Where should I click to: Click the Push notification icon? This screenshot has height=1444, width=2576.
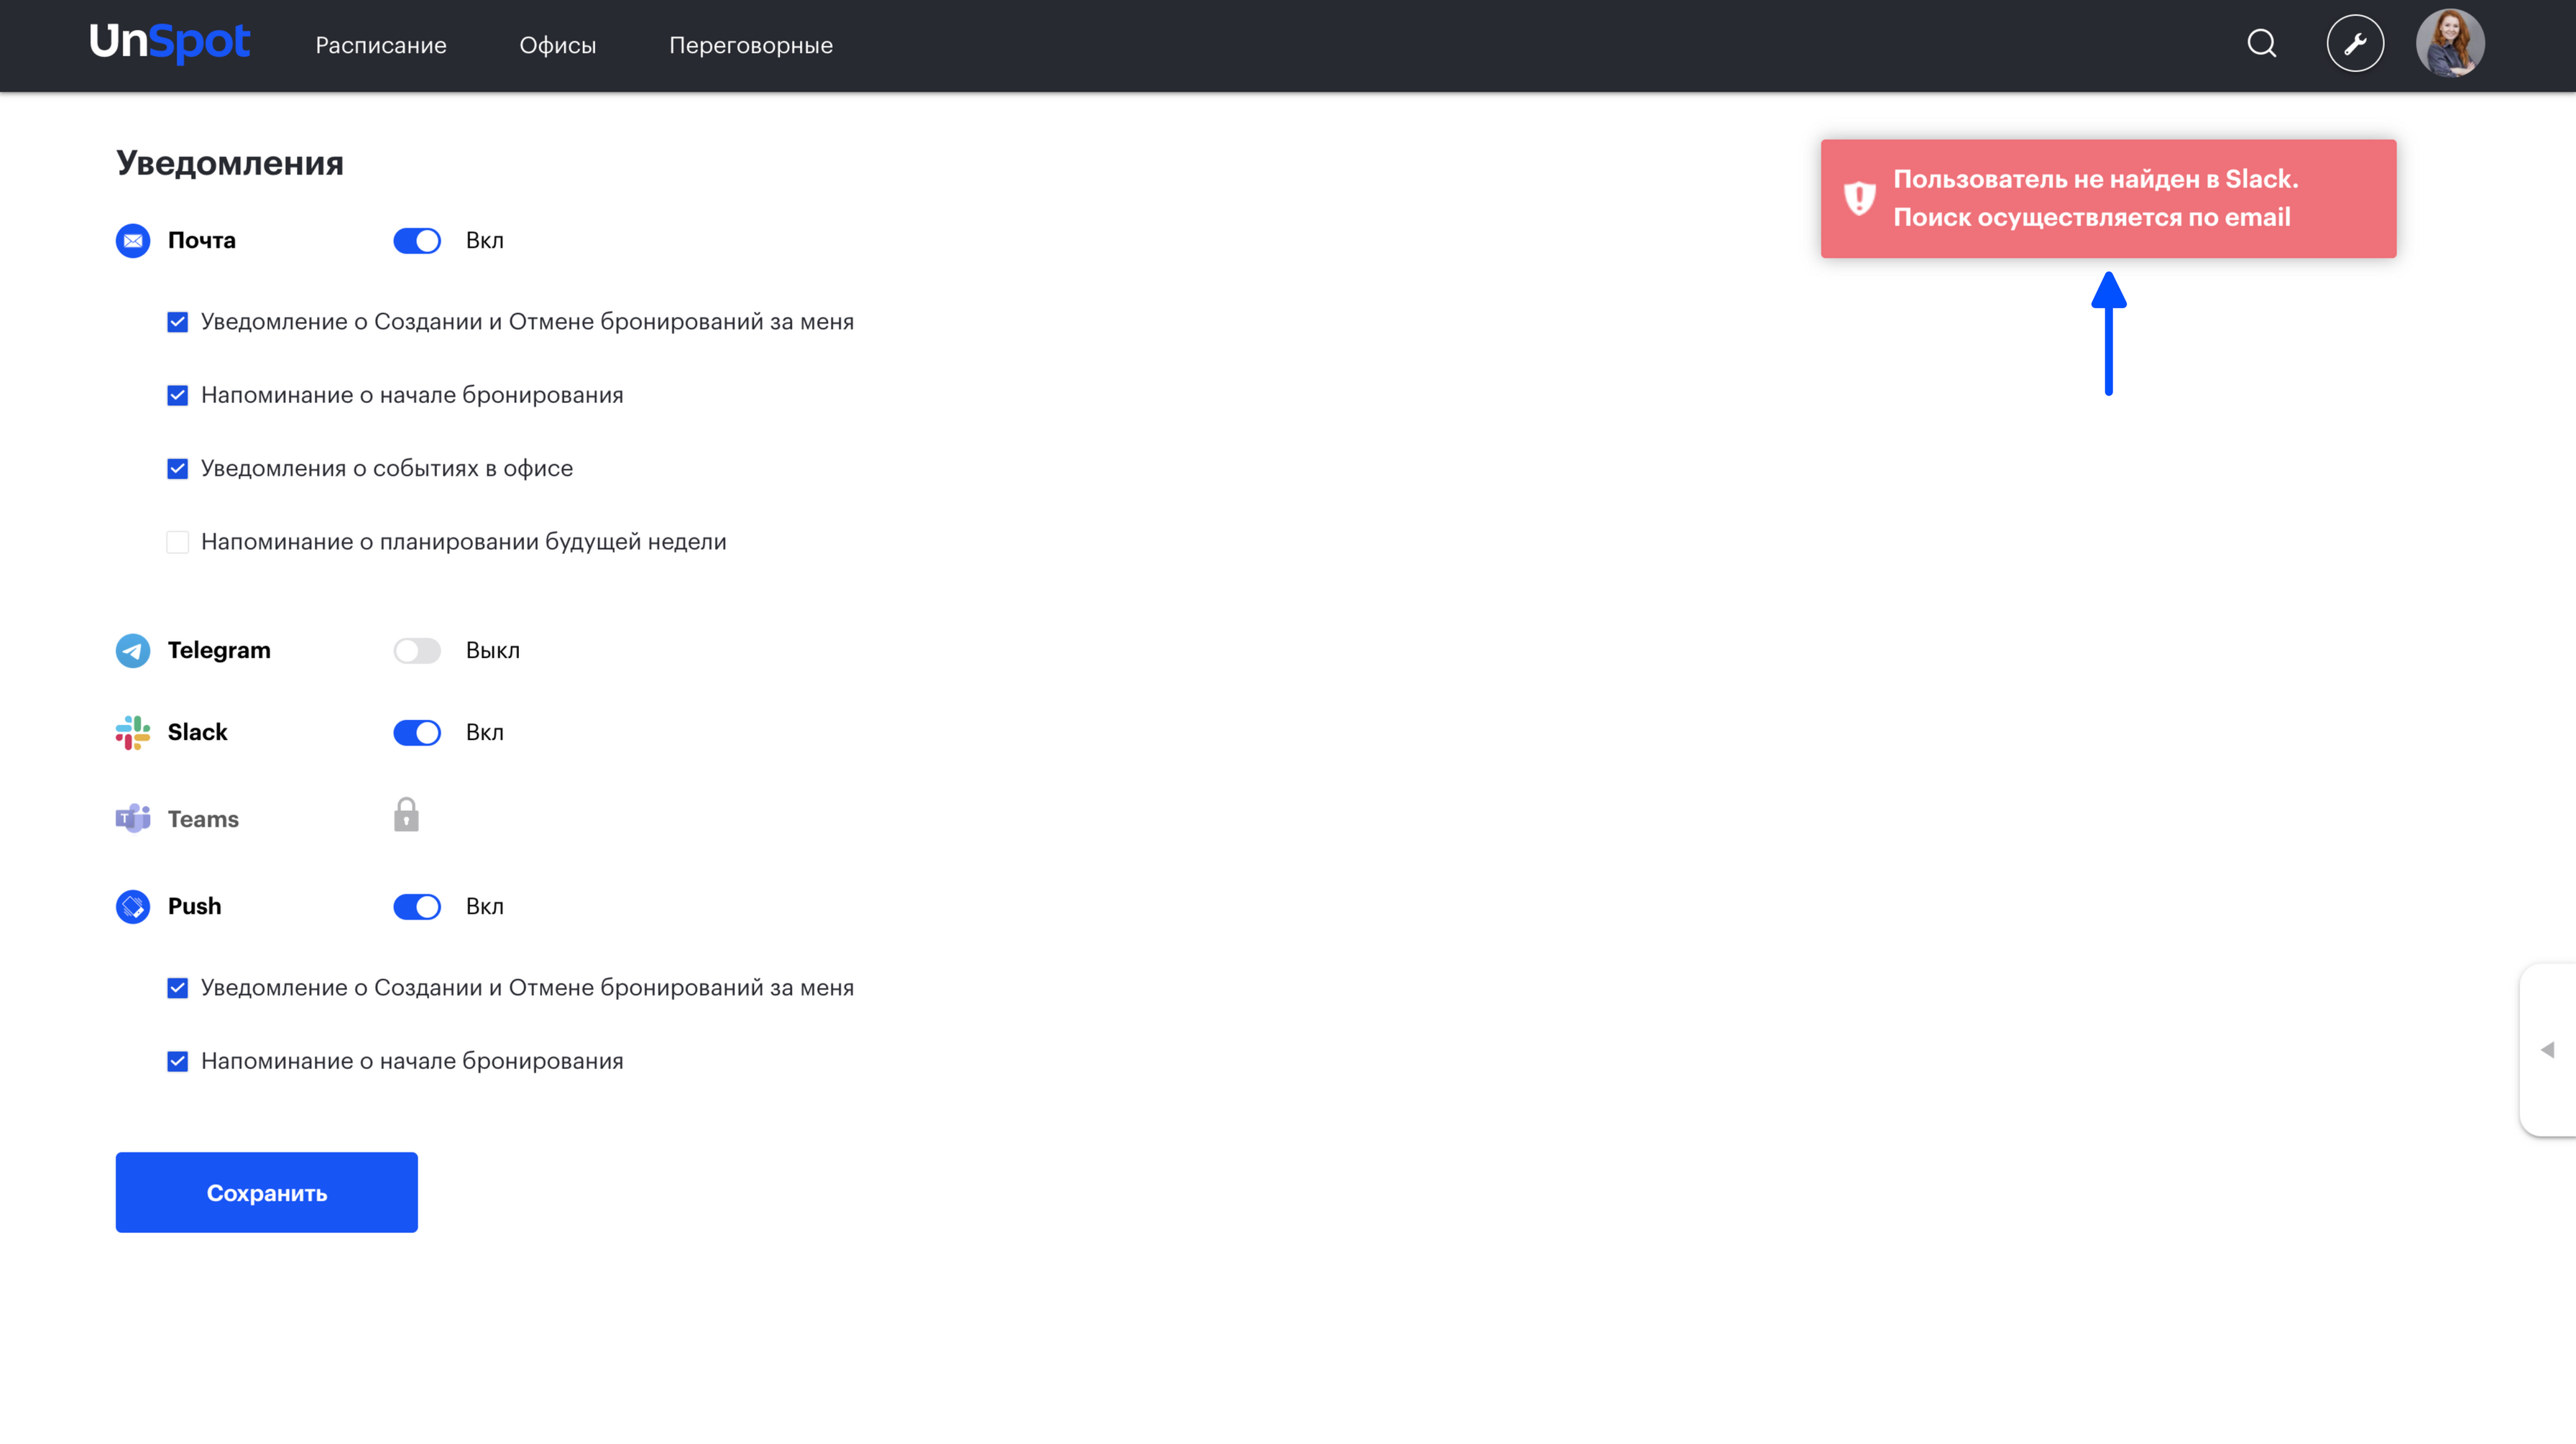point(133,907)
